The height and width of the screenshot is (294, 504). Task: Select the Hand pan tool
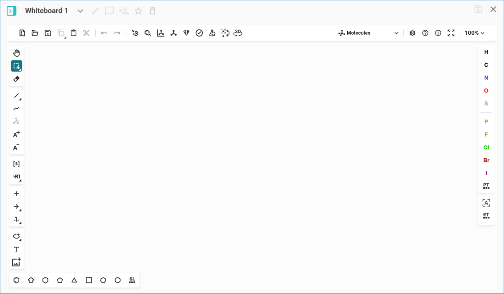[x=16, y=53]
